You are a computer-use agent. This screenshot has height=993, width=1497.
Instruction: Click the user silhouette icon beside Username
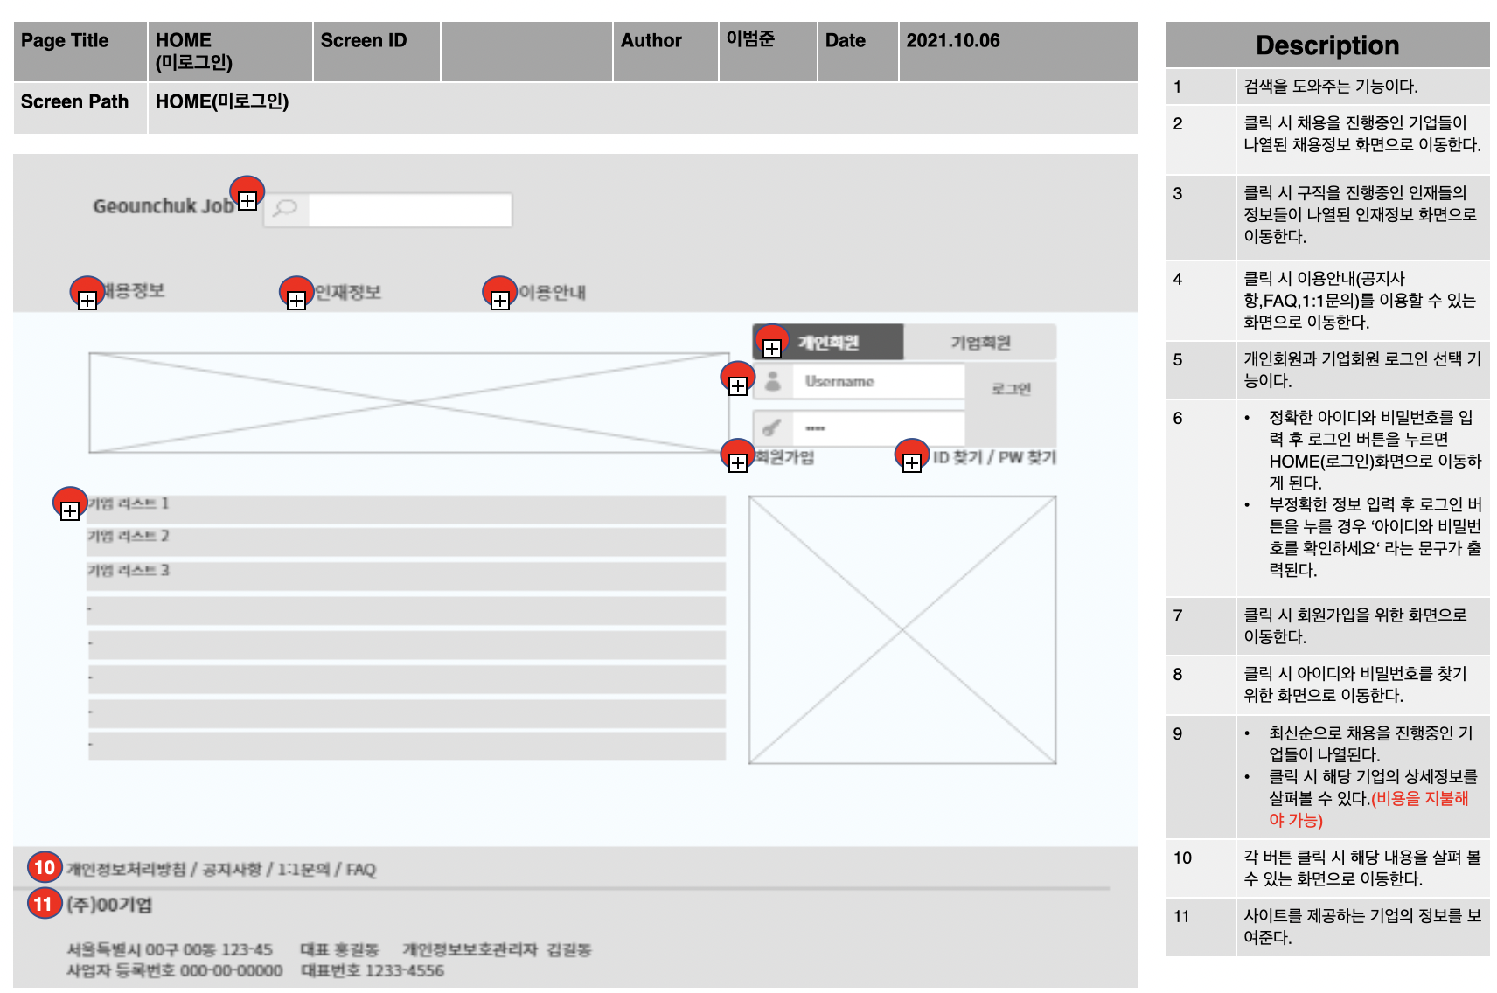(x=773, y=381)
